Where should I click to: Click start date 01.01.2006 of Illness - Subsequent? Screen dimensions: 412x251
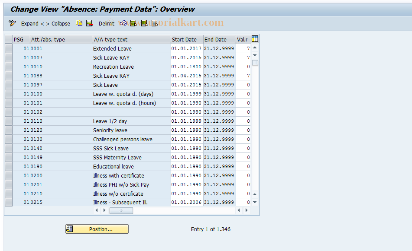tap(187, 202)
